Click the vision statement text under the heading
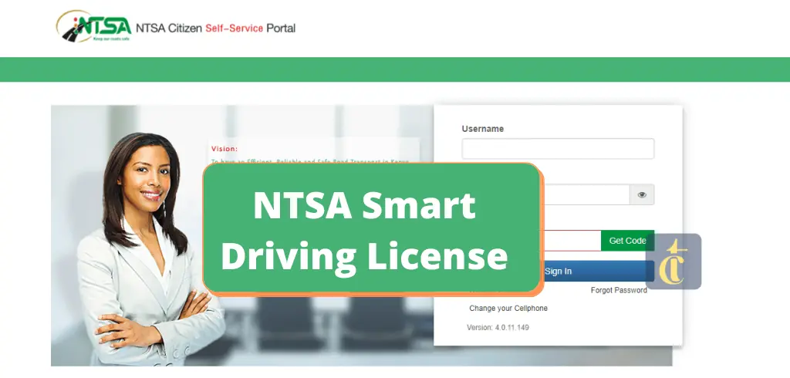Screen dimensions: 790x378 click(x=309, y=161)
